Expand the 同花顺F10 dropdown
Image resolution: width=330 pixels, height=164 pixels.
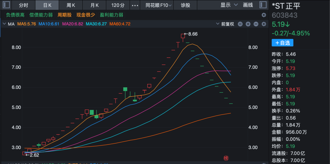tap(159, 5)
